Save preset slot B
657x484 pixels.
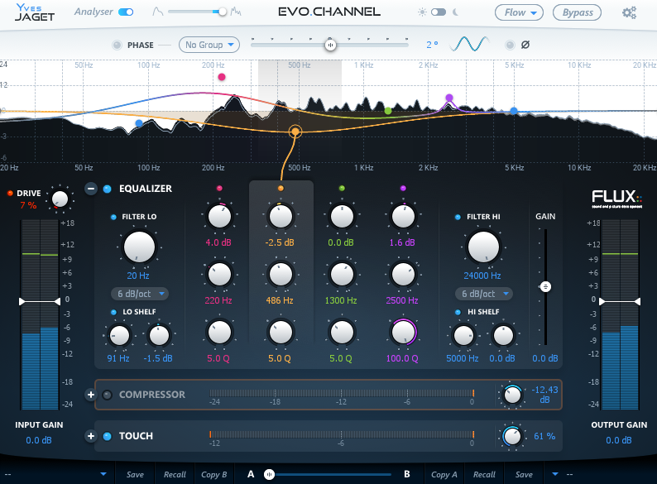click(x=524, y=474)
